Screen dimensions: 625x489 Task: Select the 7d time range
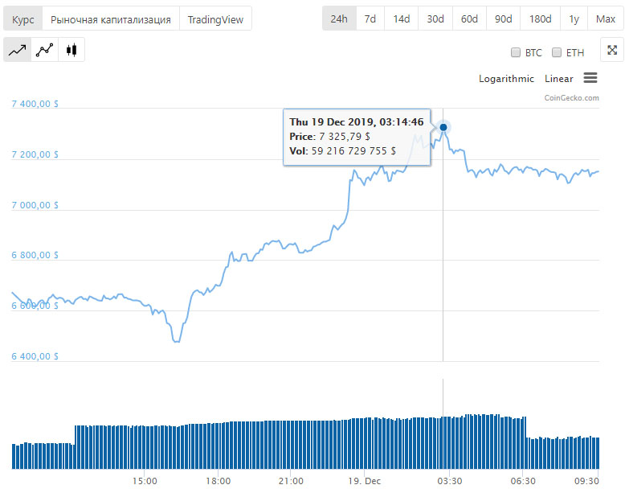click(x=370, y=18)
